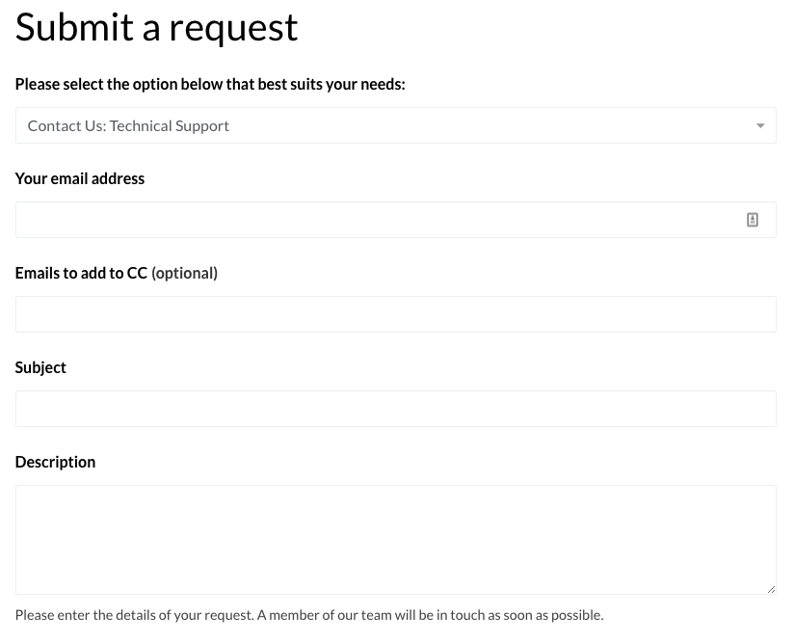Focus the Subject text field
This screenshot has width=794, height=642.
click(x=395, y=409)
